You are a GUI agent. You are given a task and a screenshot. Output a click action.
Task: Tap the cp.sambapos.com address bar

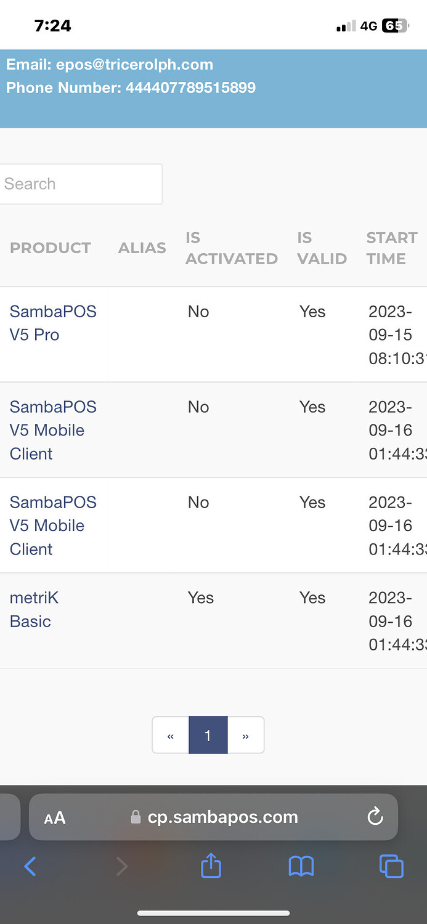(x=213, y=817)
